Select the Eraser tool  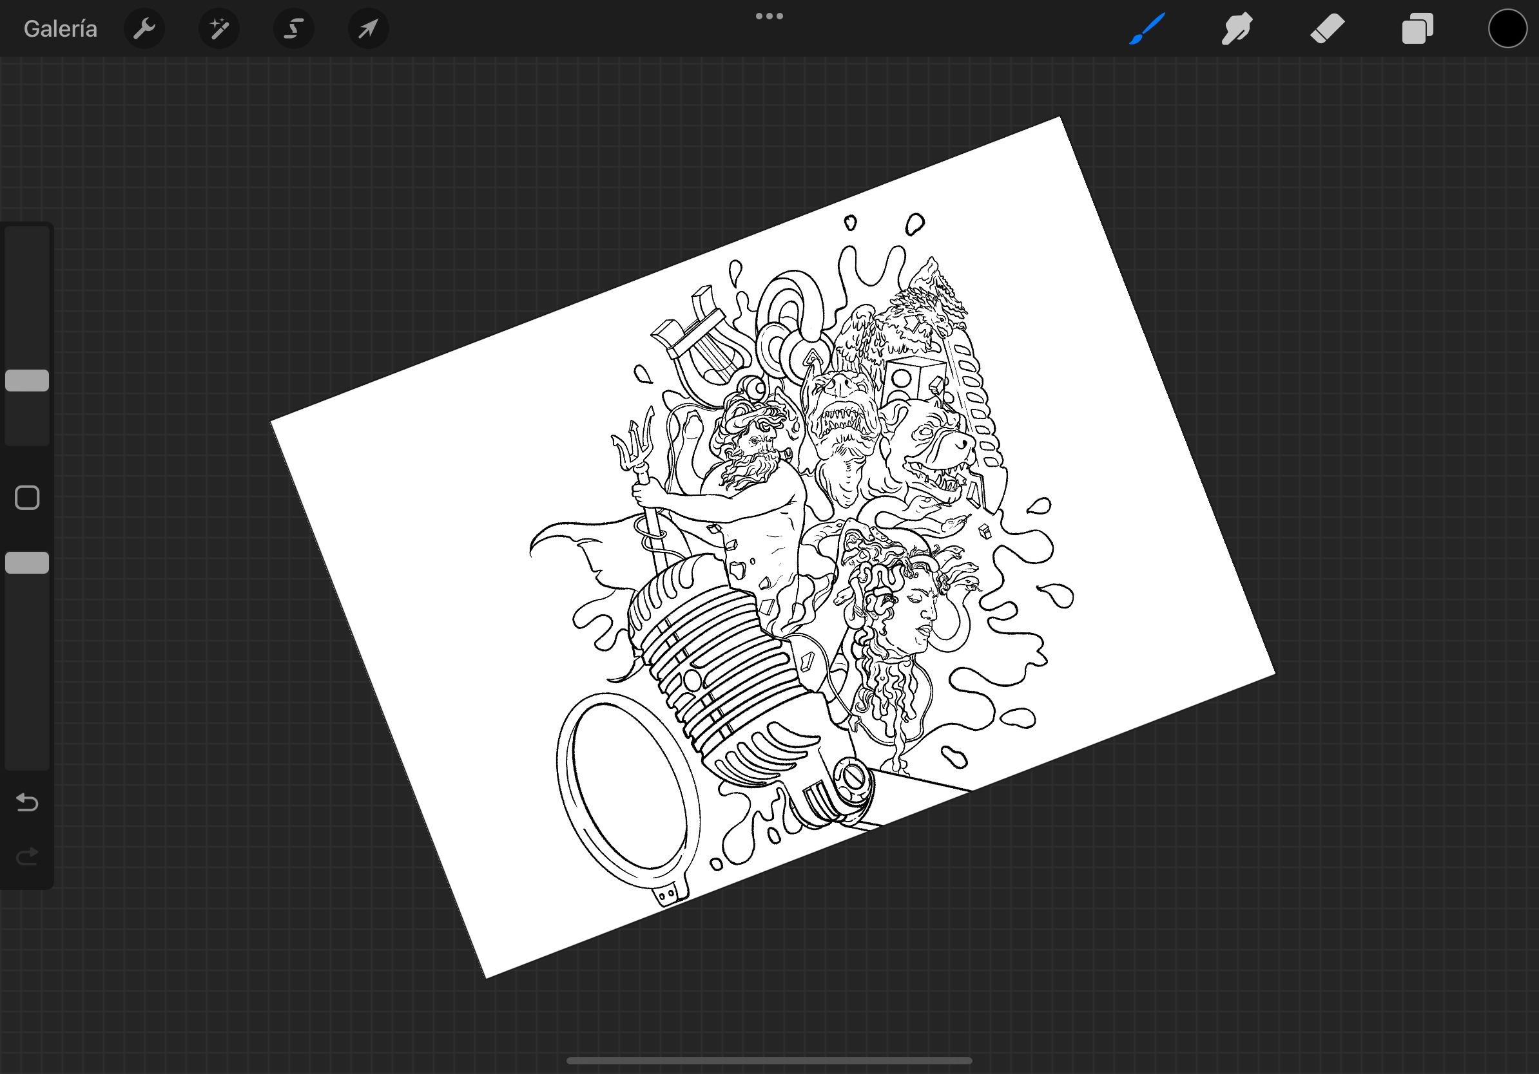(1327, 29)
